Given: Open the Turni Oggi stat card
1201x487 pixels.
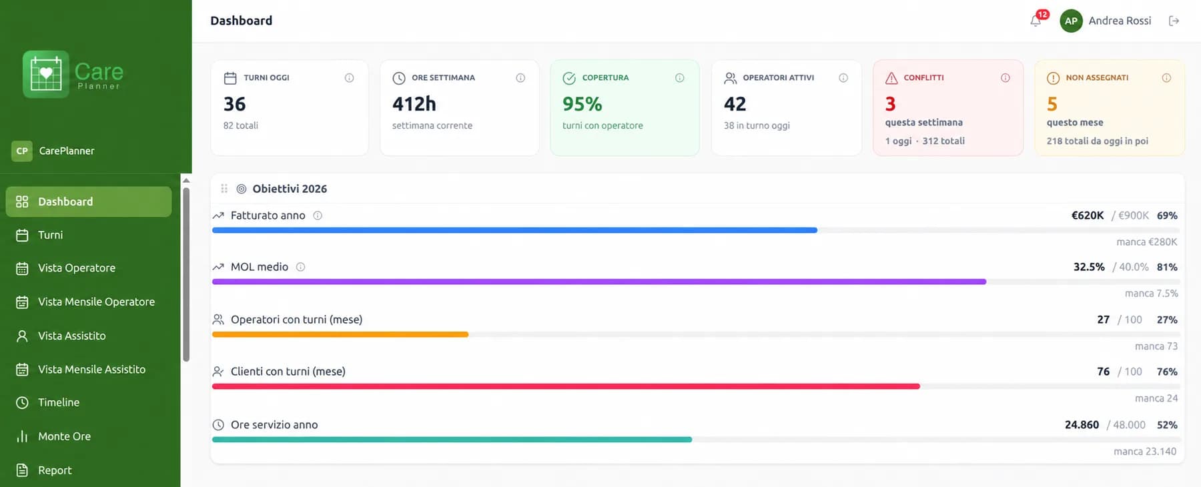Looking at the screenshot, I should point(290,108).
